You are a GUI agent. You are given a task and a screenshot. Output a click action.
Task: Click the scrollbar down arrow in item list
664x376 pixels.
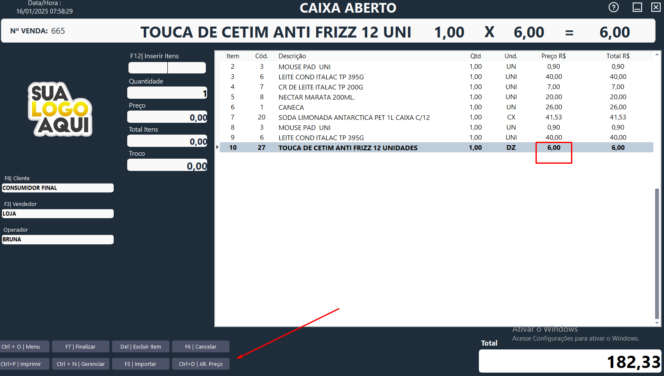657,323
